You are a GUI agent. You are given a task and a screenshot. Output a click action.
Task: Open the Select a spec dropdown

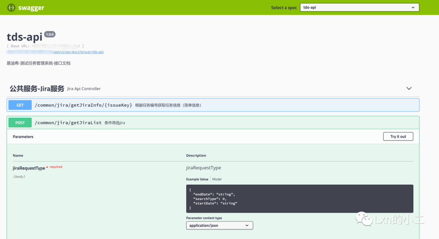coord(359,8)
